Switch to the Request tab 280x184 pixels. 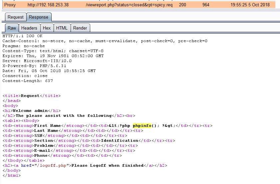[16, 17]
